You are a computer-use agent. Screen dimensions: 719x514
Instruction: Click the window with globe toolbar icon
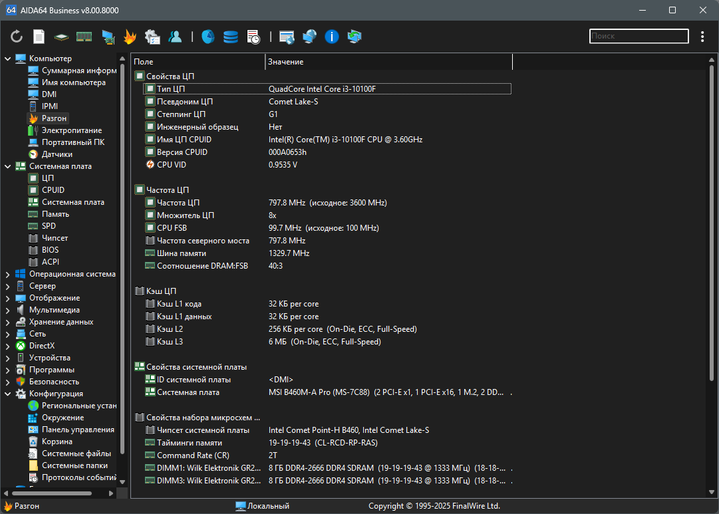click(287, 37)
